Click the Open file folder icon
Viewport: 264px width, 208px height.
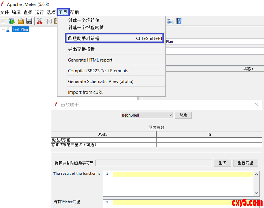coord(21,21)
